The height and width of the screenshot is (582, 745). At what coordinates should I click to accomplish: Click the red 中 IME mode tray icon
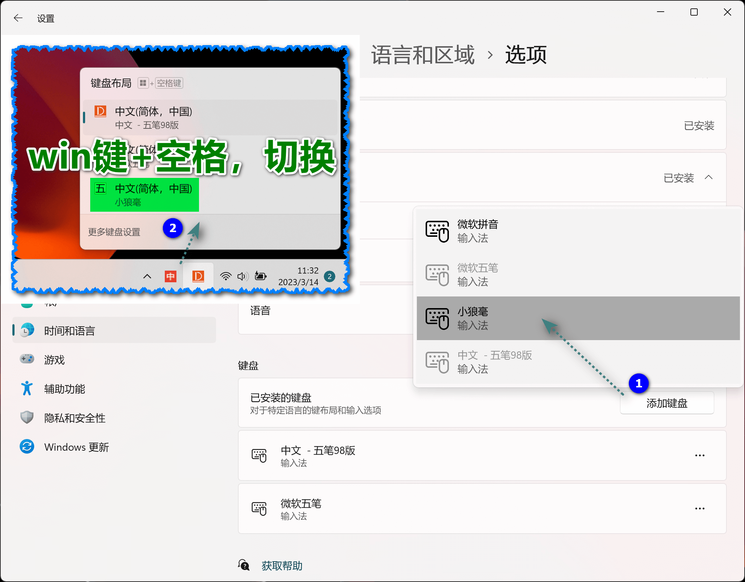point(170,276)
